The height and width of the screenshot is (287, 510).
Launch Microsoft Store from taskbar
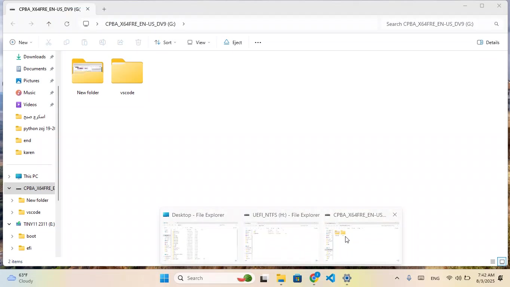[298, 278]
